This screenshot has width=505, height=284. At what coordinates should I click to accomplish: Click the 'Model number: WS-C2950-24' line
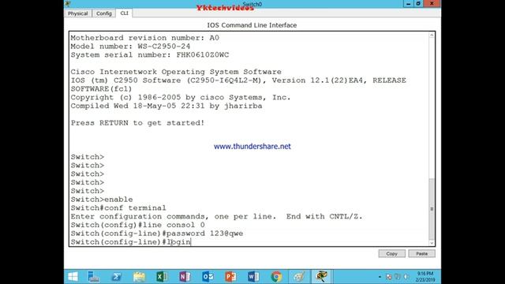click(130, 47)
